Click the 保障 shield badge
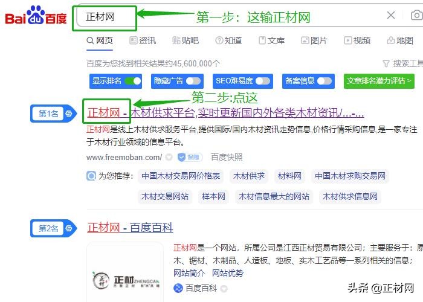Viewport: 423px width, 302px height. 190,157
